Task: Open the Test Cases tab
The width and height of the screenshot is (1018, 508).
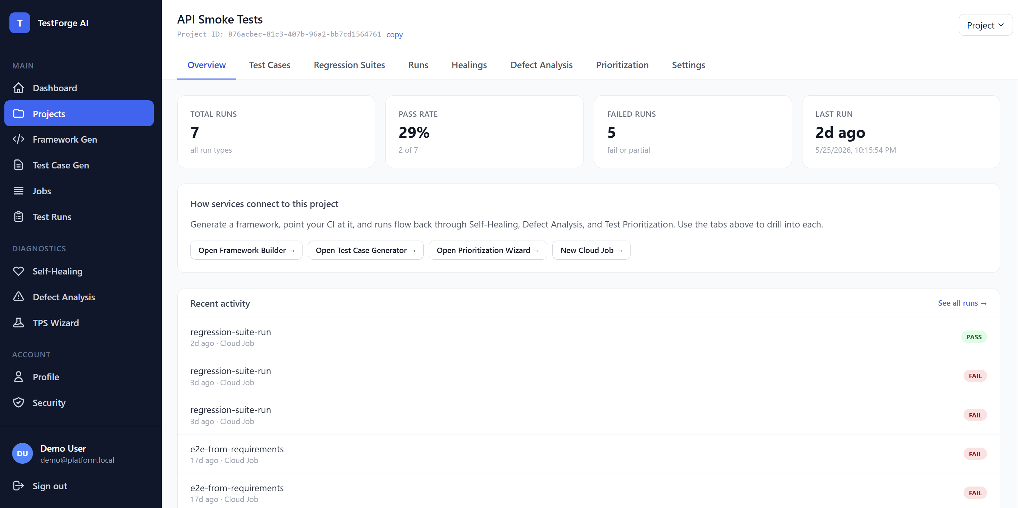Action: point(270,65)
